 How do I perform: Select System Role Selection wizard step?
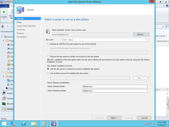tap(26, 26)
